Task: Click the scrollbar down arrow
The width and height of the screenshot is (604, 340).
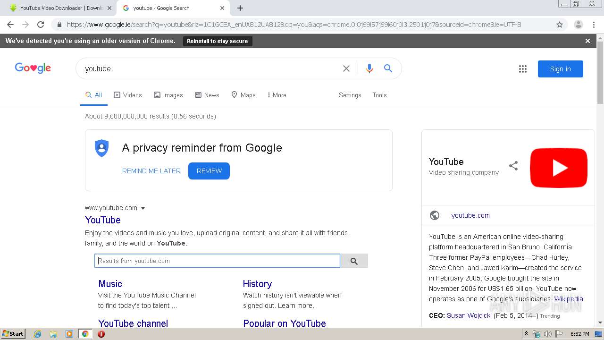Action: [600, 323]
